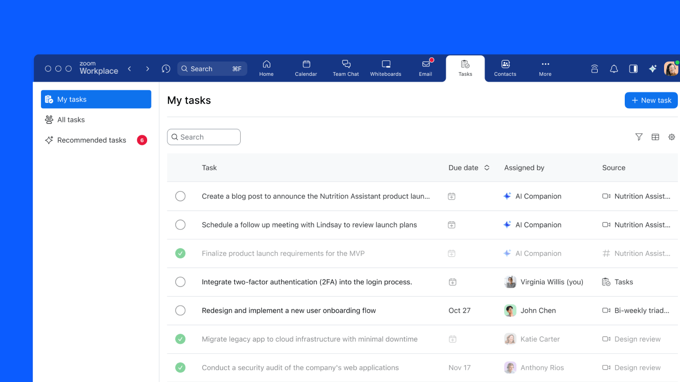The height and width of the screenshot is (382, 680).
Task: View Recommended tasks with 6 pending
Action: [x=91, y=140]
